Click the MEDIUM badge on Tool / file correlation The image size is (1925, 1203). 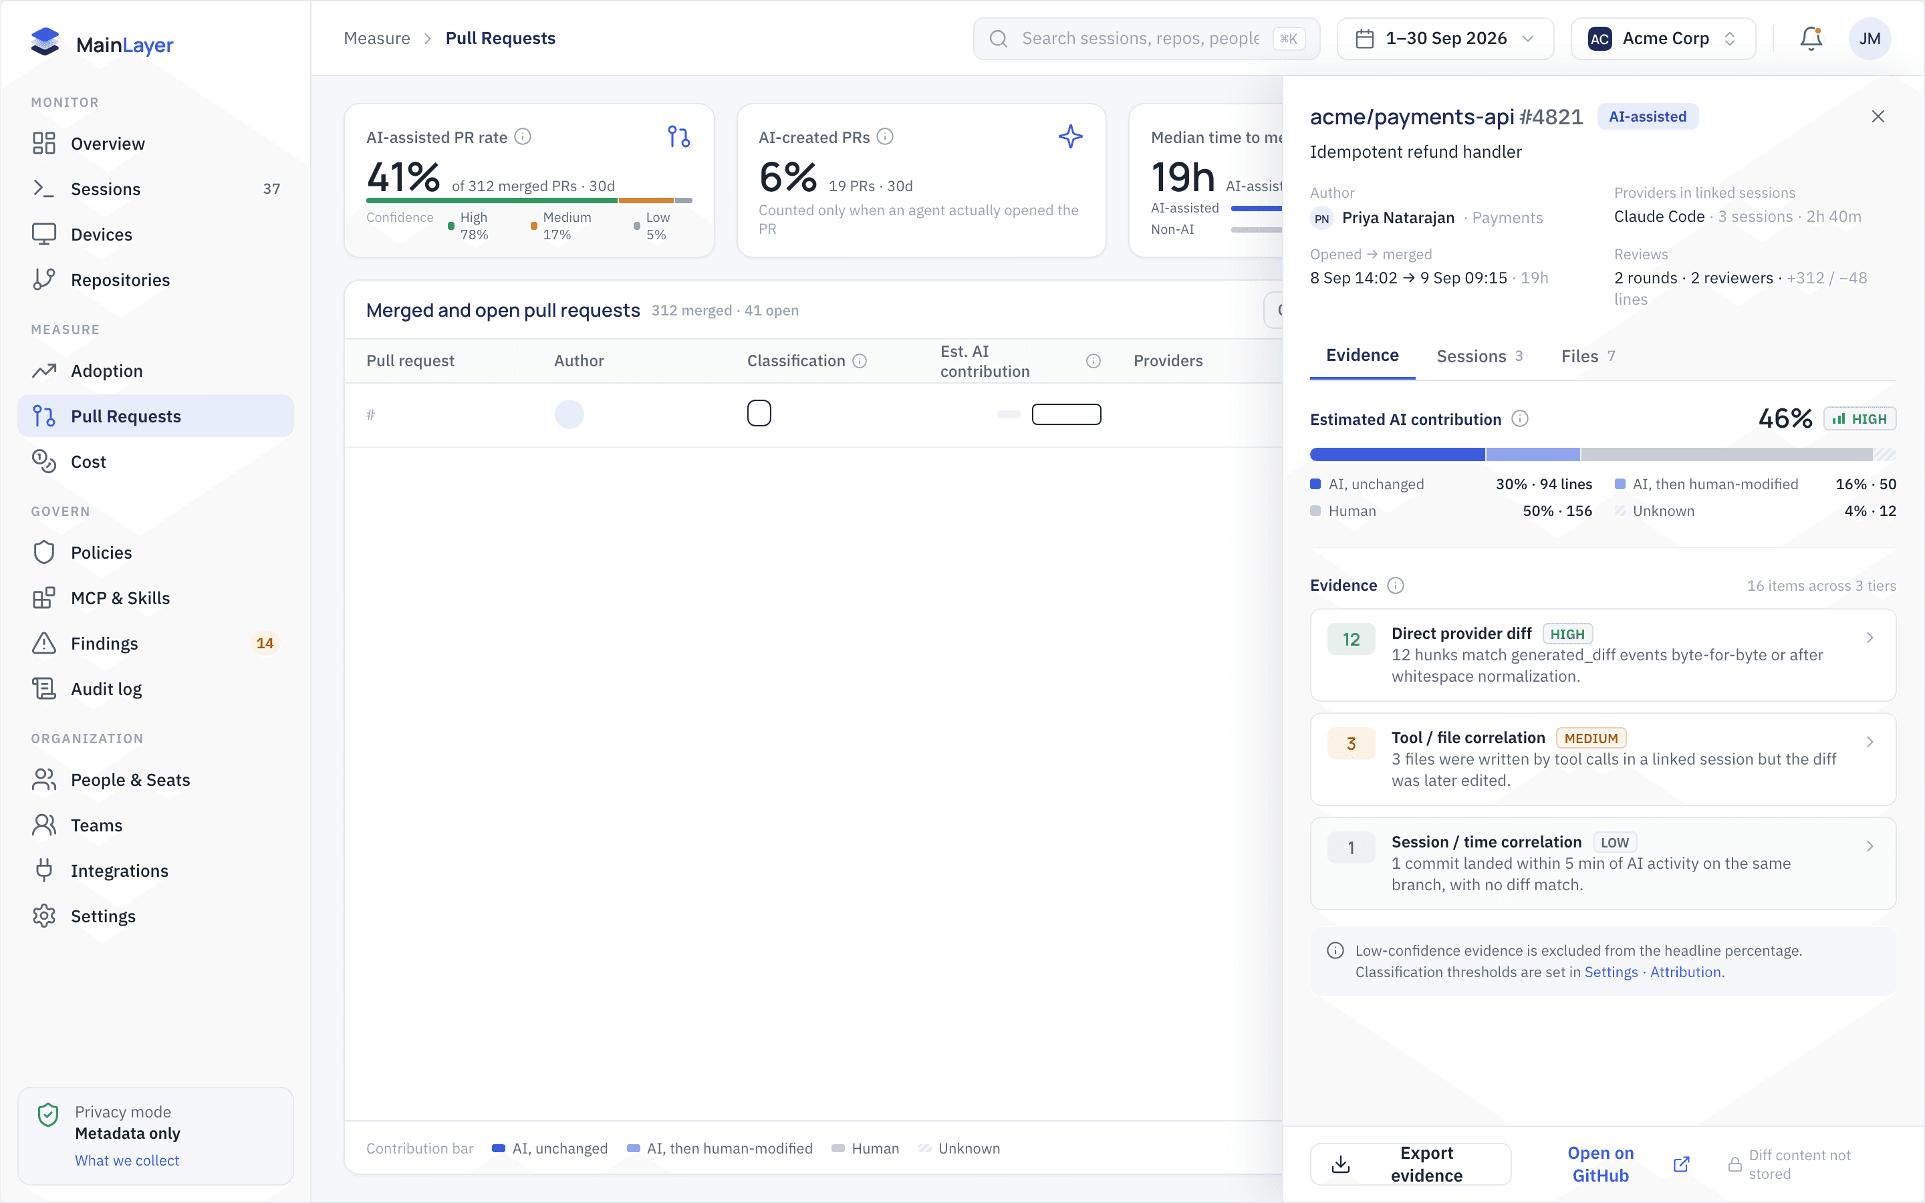click(1591, 739)
